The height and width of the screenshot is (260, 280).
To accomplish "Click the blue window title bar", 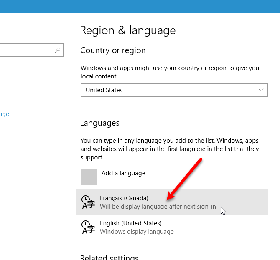I will [140, 7].
